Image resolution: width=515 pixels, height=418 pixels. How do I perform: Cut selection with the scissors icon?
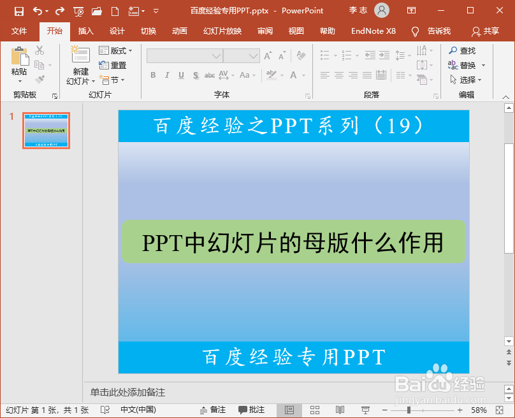coord(40,50)
